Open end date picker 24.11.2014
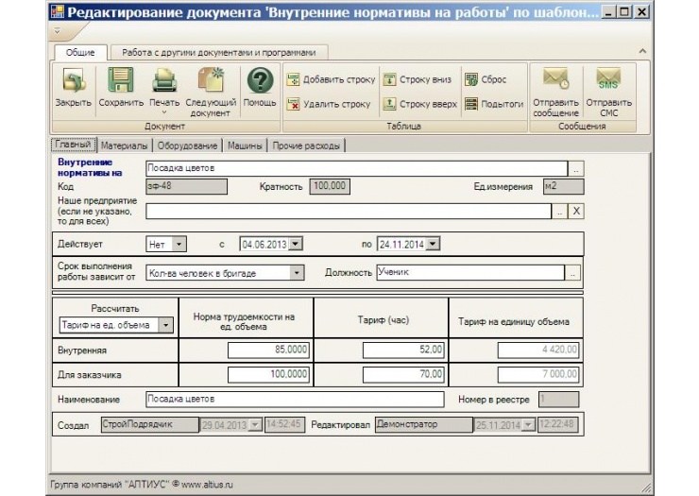This screenshot has height=496, width=699. 433,245
